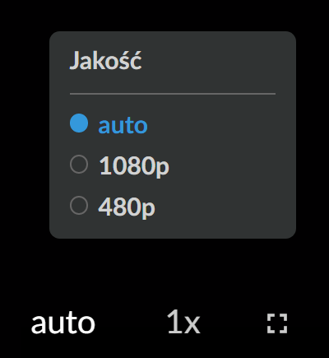Image resolution: width=329 pixels, height=358 pixels.
Task: Collapse quality menu via bottom auto button
Action: (63, 323)
